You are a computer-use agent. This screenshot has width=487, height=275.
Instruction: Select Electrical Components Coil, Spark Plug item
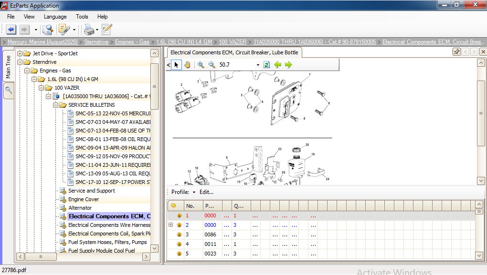click(x=109, y=234)
